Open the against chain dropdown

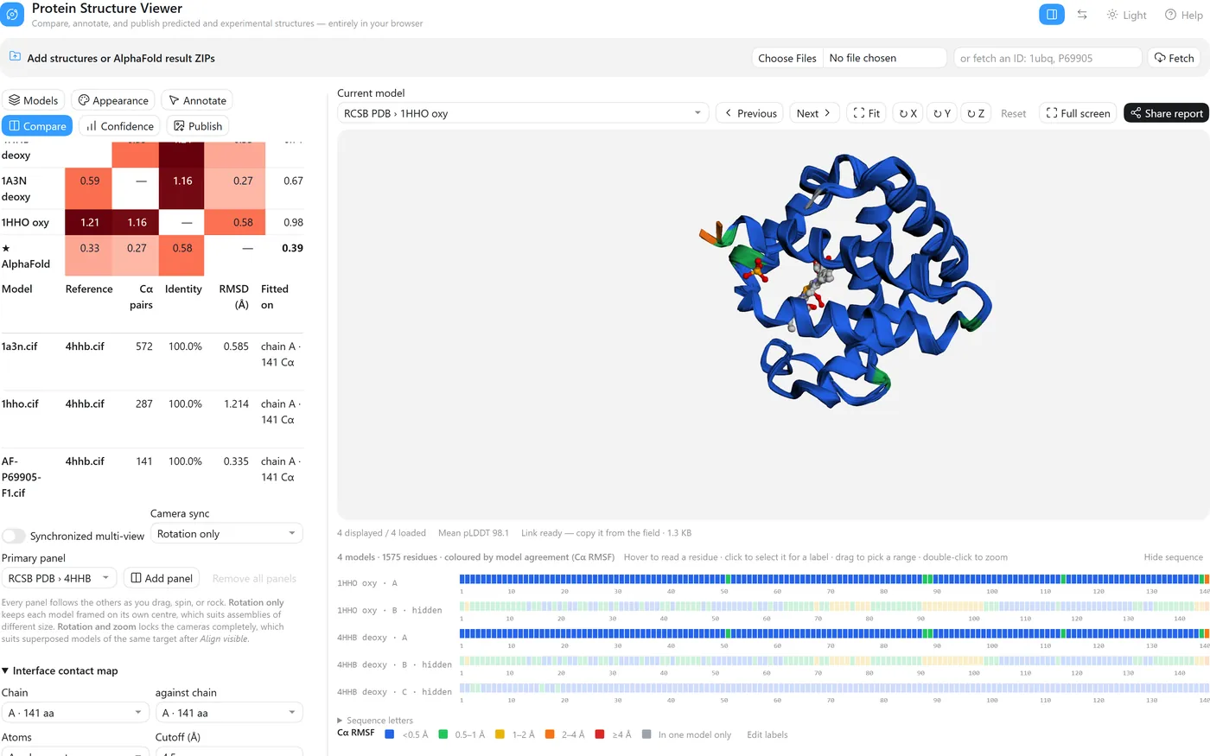[x=229, y=713]
